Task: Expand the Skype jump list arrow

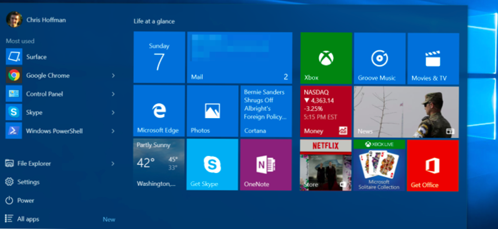Action: (x=113, y=112)
